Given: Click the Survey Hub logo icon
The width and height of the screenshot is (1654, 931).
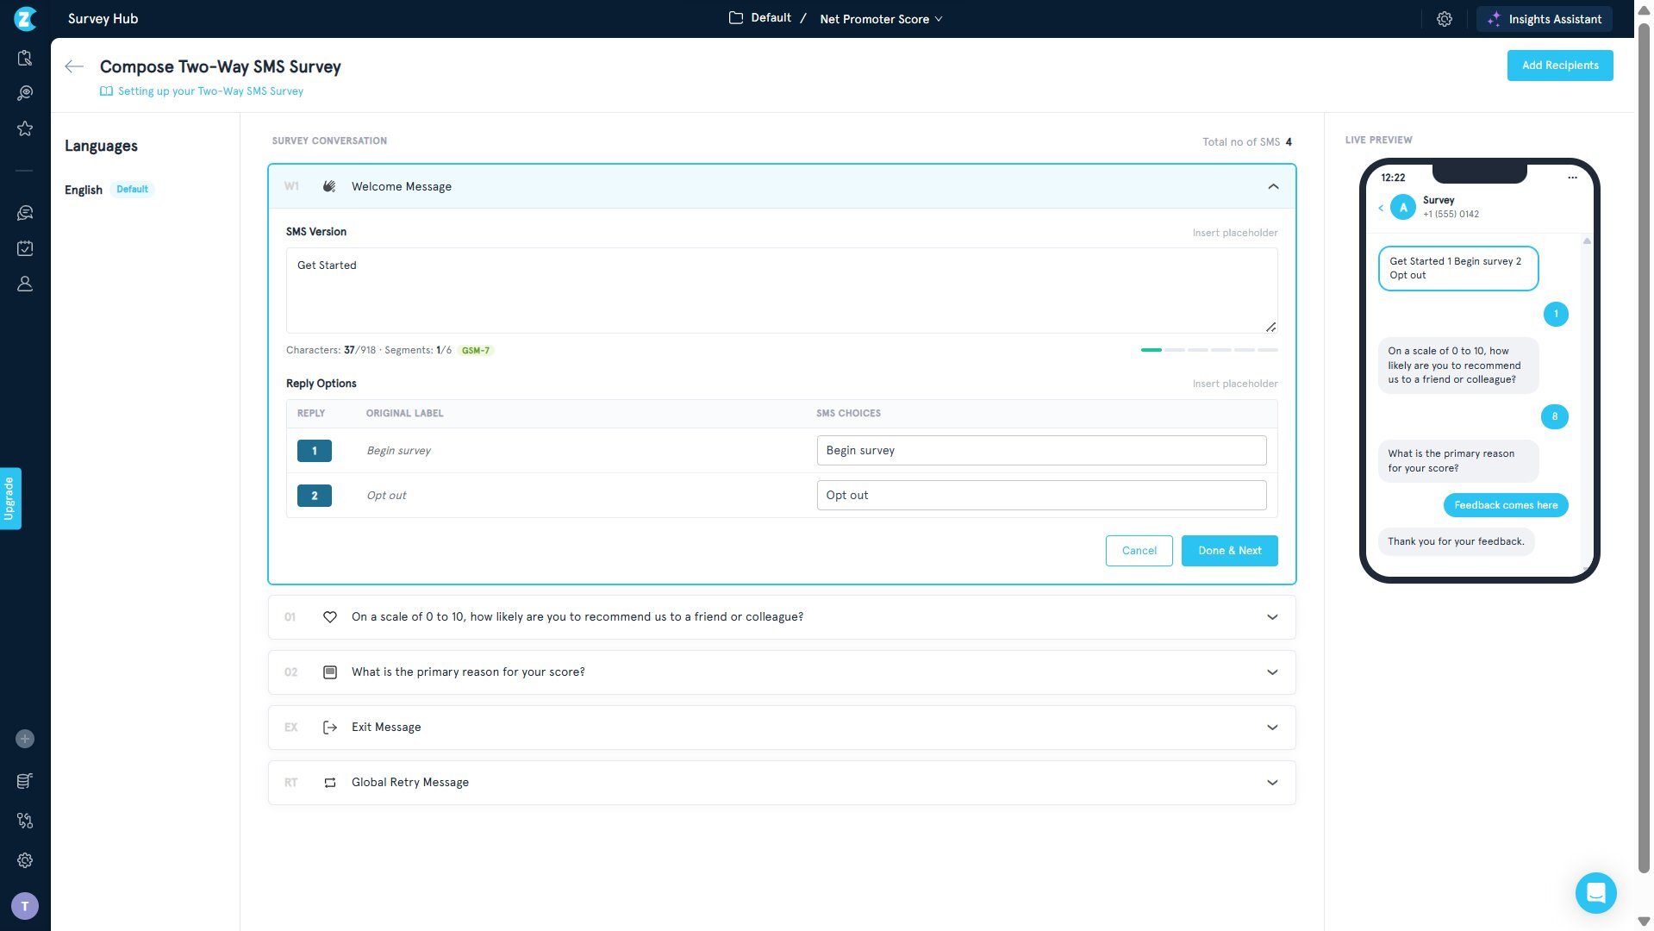Looking at the screenshot, I should click(x=25, y=18).
